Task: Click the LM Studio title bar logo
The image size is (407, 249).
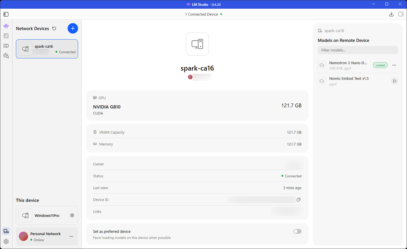Action: click(x=189, y=4)
